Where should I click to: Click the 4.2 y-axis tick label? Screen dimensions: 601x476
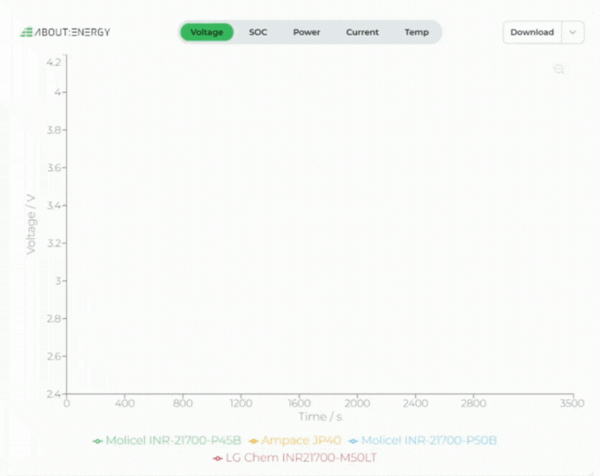tap(54, 62)
